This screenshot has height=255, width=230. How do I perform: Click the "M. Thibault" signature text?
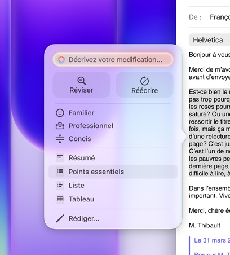click(205, 225)
